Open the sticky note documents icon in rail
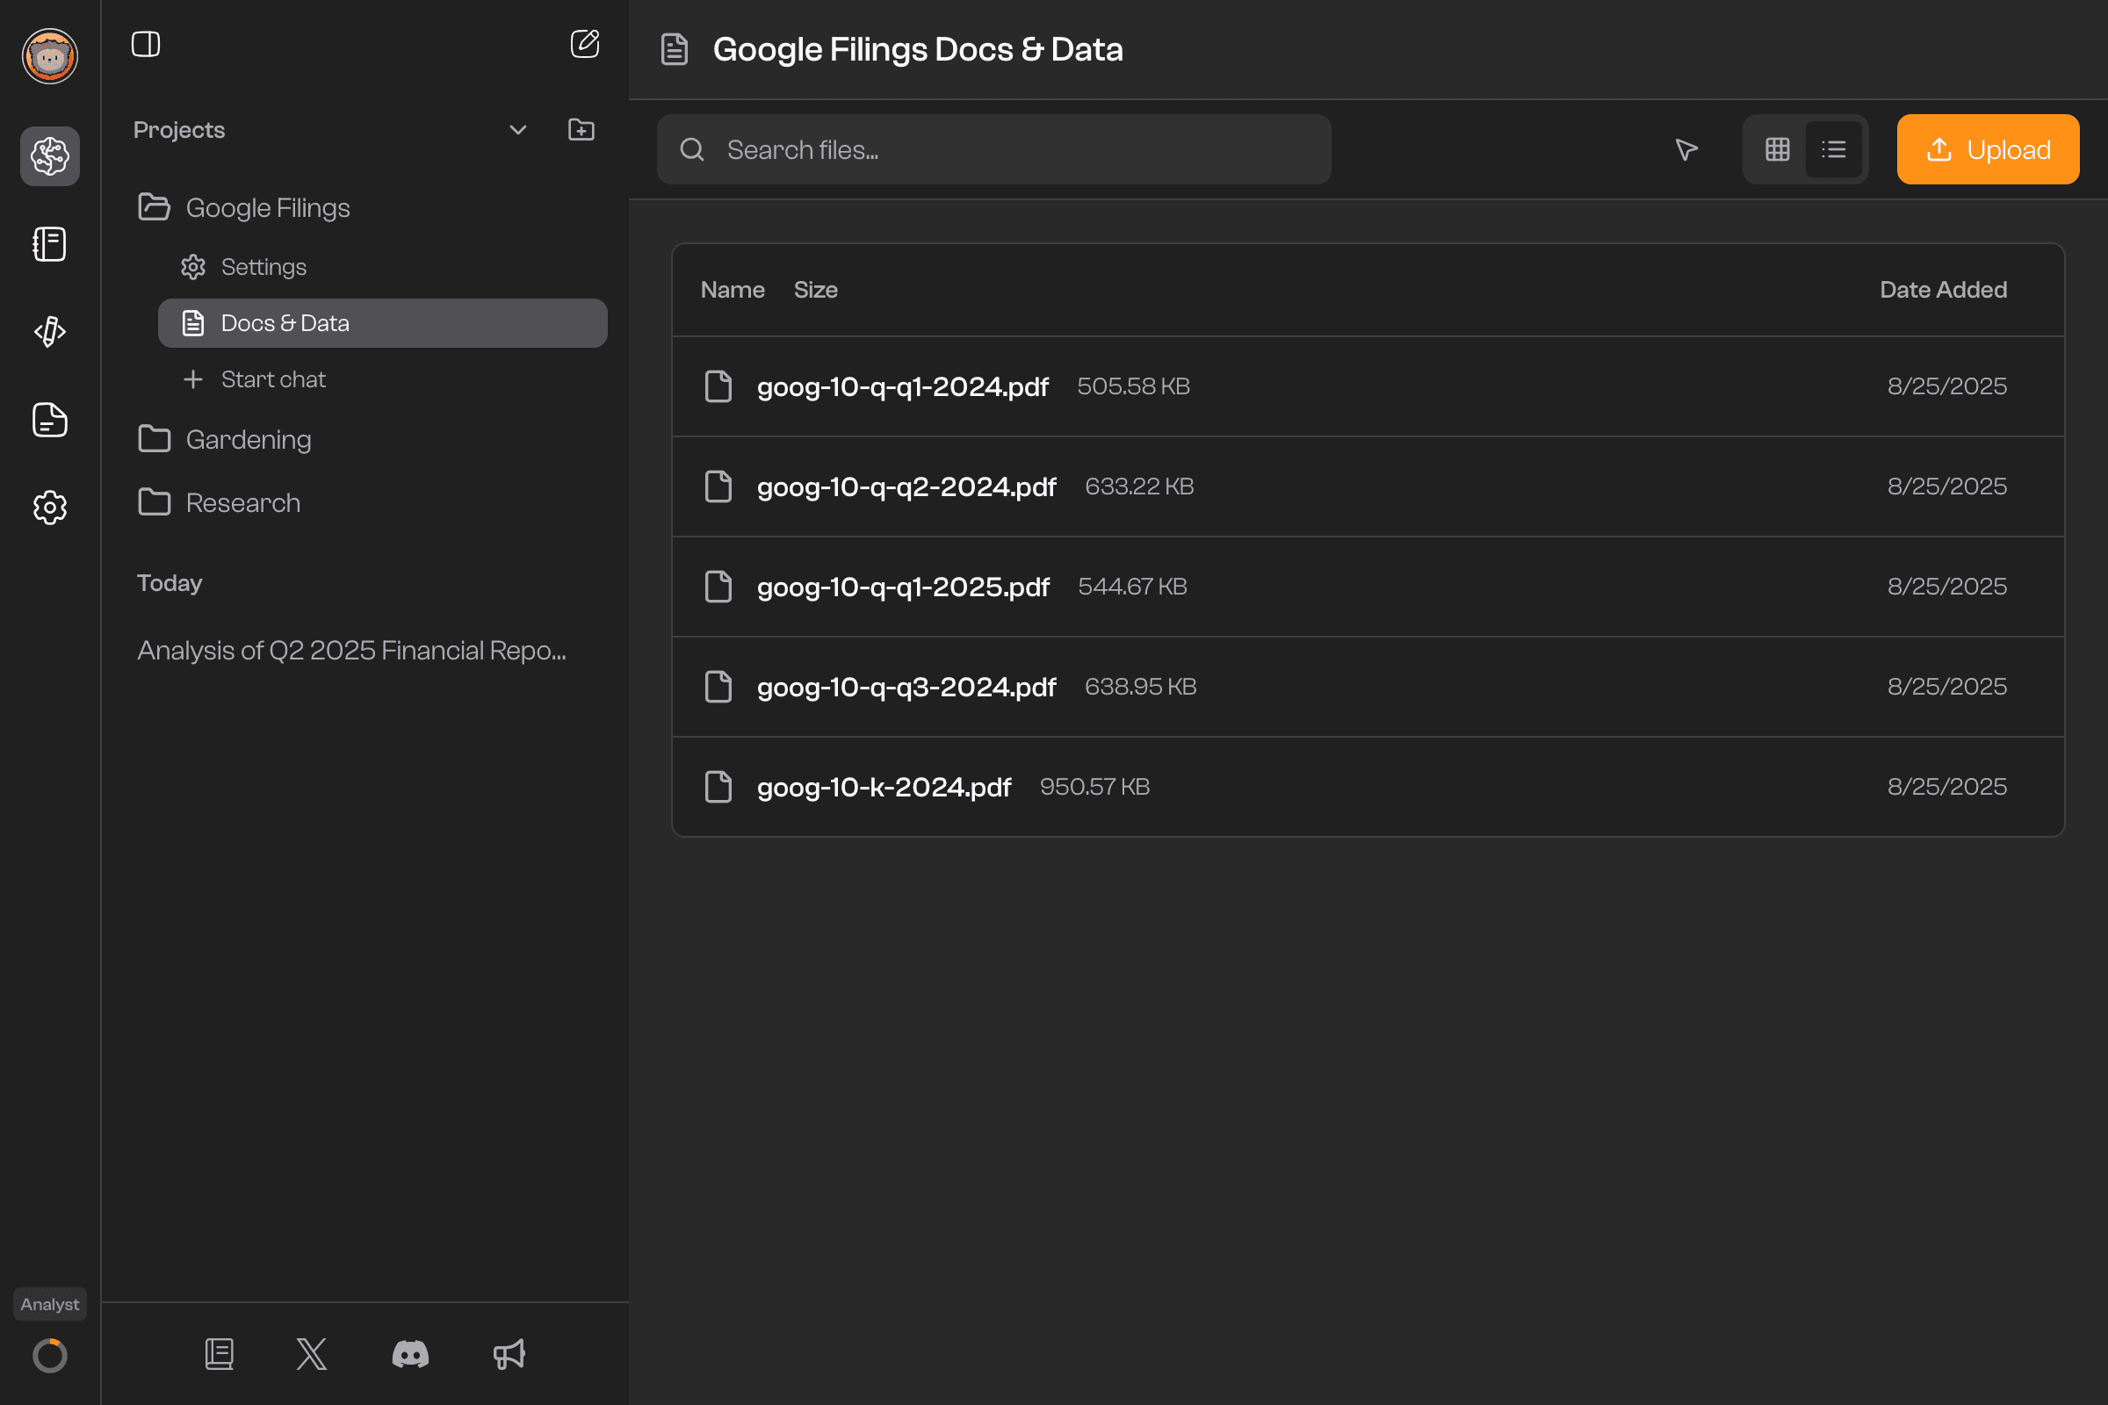This screenshot has height=1405, width=2108. point(50,420)
